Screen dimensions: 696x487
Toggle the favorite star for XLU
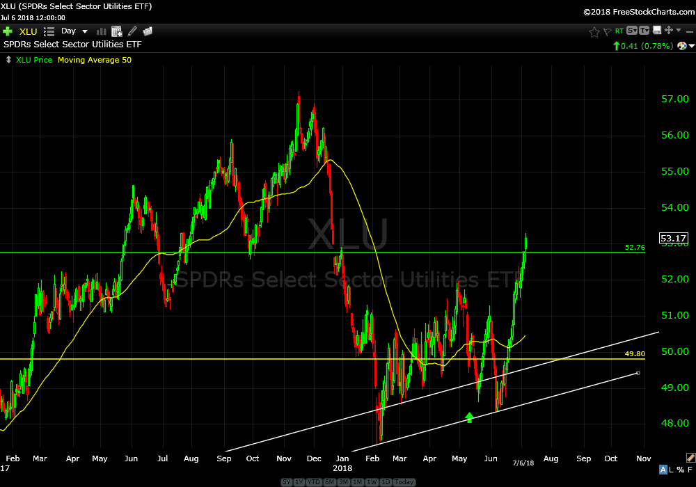click(594, 31)
